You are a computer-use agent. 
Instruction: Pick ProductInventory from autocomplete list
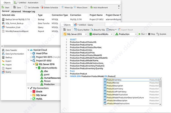[x=131, y=80]
